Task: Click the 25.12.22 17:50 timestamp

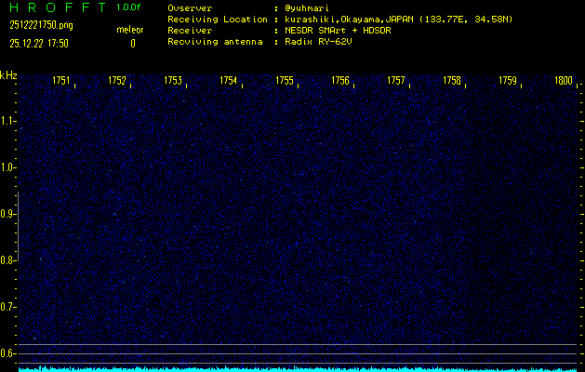Action: coord(40,43)
